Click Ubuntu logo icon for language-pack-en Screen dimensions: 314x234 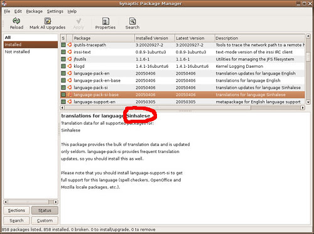click(x=70, y=73)
